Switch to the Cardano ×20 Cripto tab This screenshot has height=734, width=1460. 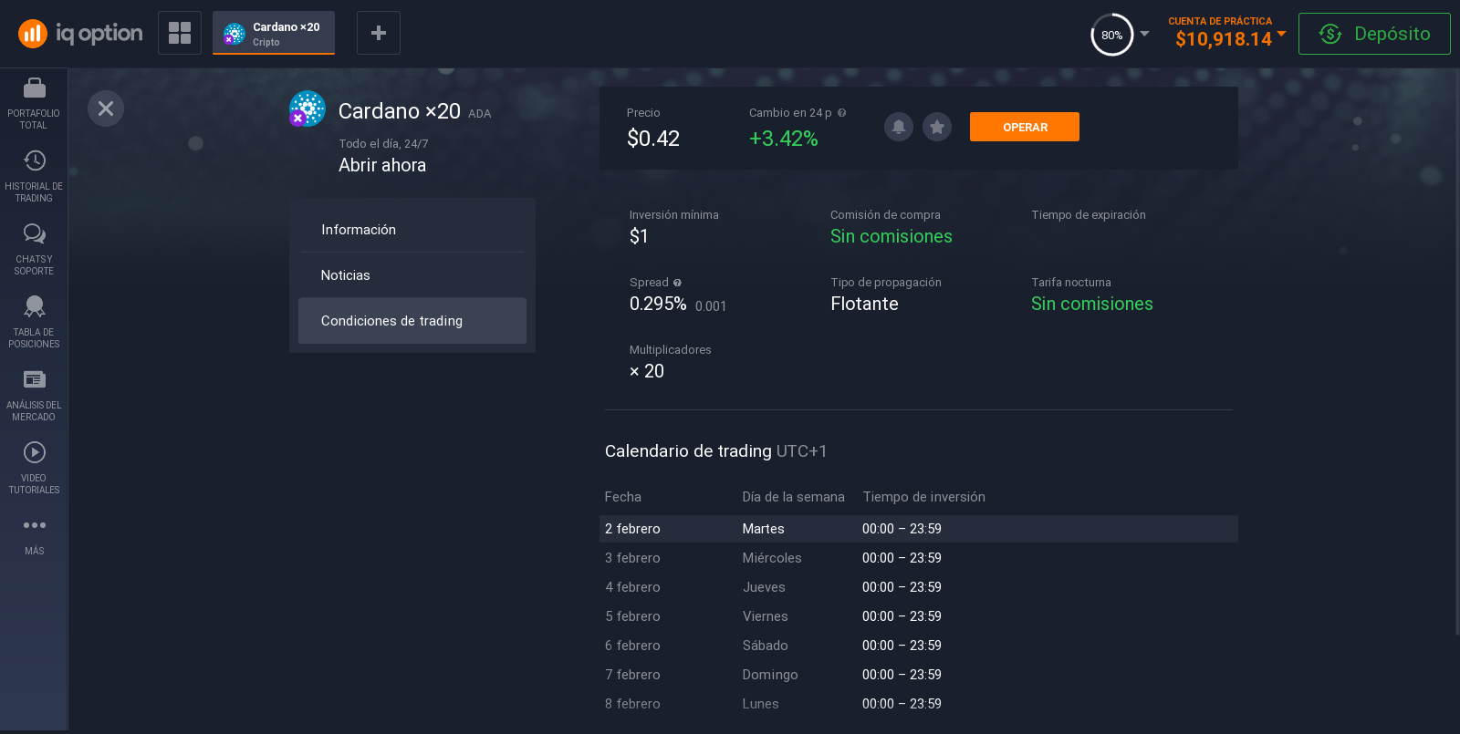[274, 33]
